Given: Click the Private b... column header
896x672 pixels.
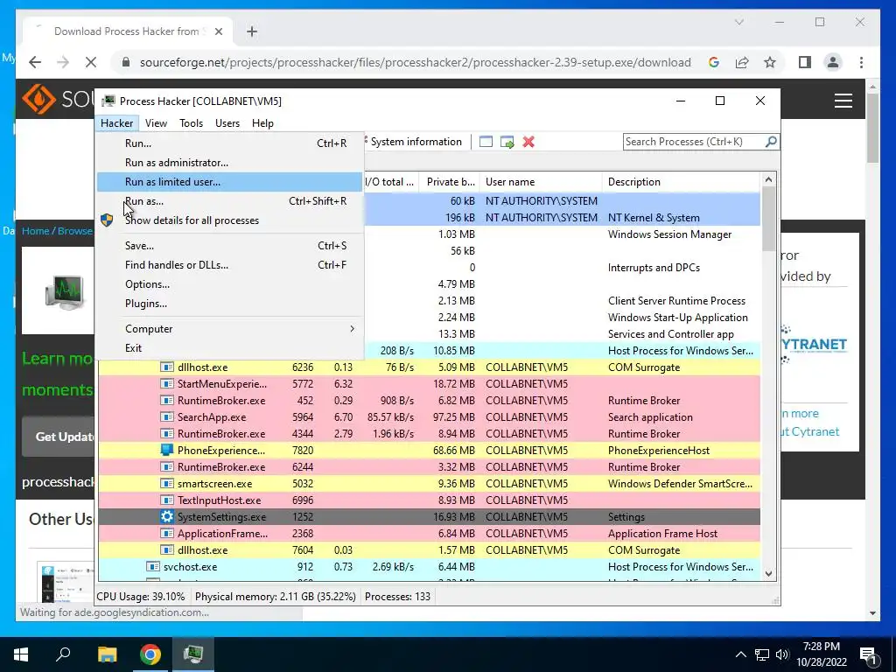Looking at the screenshot, I should pos(451,182).
